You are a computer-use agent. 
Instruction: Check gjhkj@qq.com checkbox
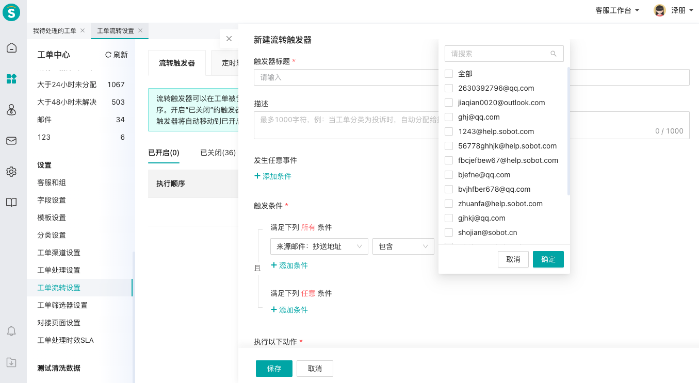(449, 218)
